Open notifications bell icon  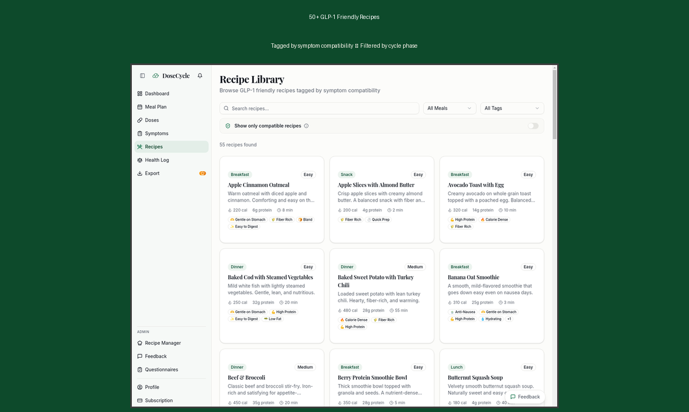[x=200, y=76]
